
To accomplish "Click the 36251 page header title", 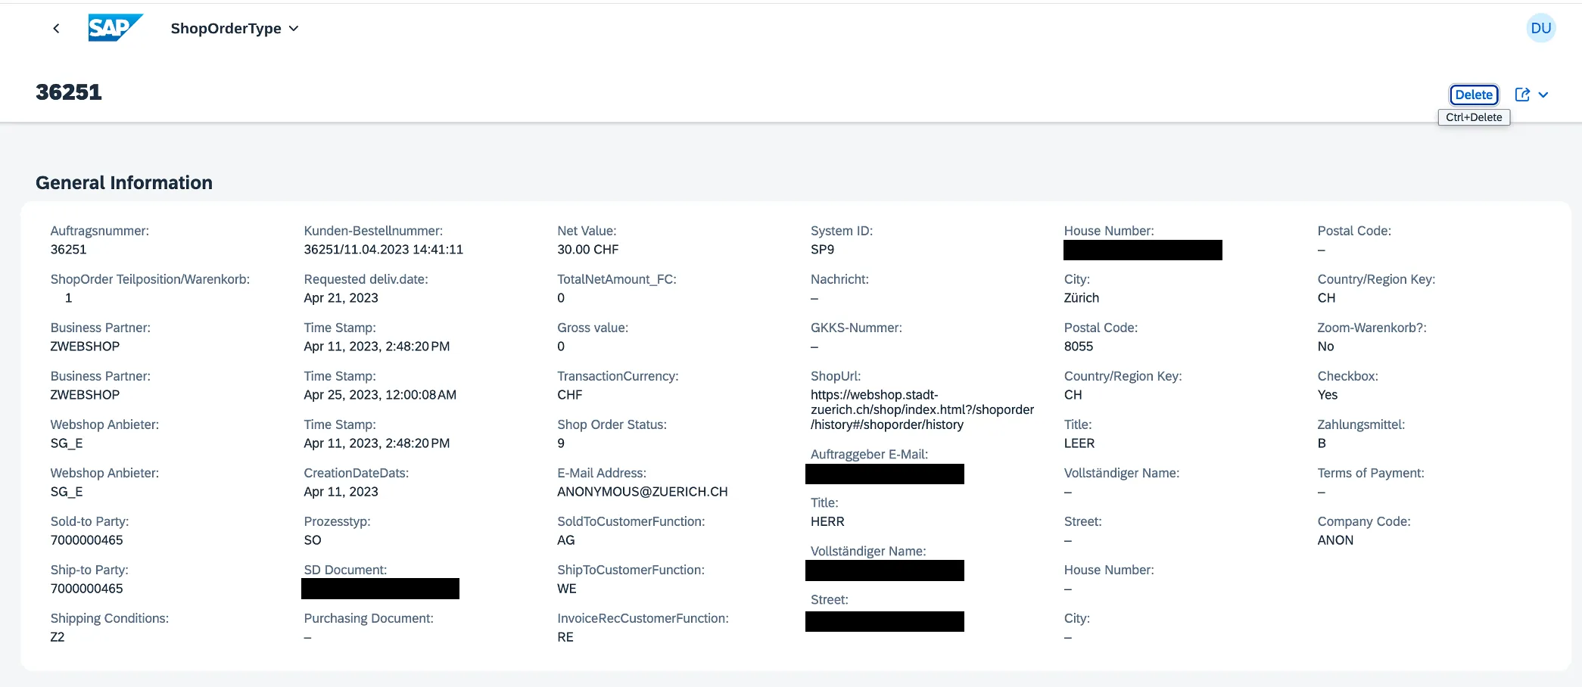I will 69,92.
